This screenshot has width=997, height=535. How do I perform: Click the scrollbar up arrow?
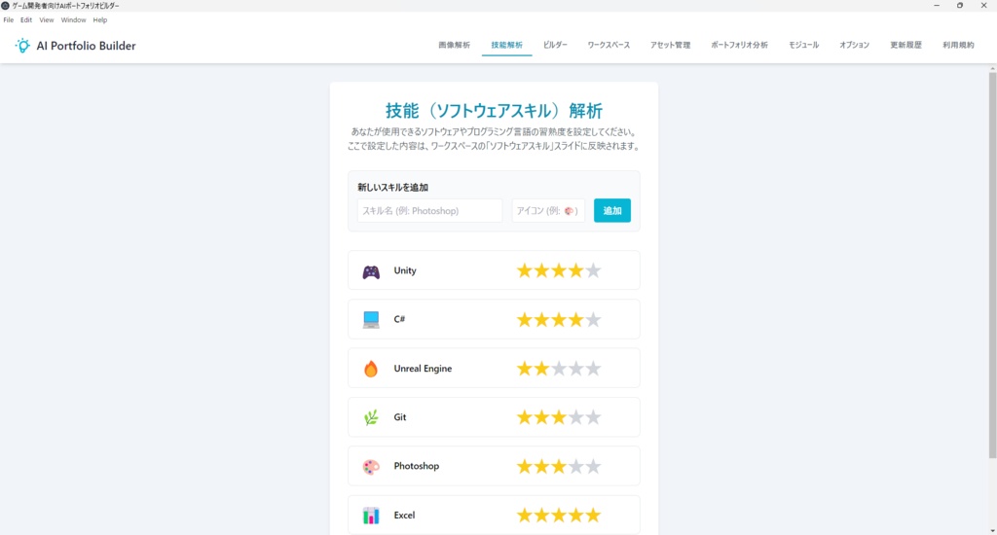click(992, 67)
